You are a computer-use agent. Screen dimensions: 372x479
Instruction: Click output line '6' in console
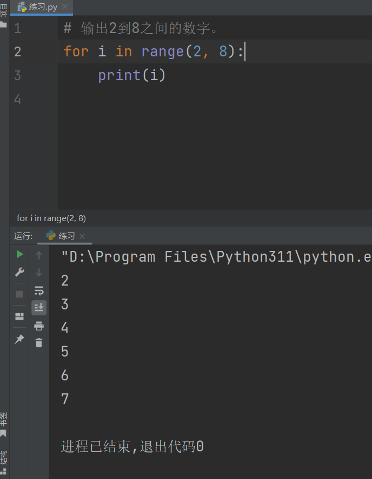pyautogui.click(x=65, y=375)
